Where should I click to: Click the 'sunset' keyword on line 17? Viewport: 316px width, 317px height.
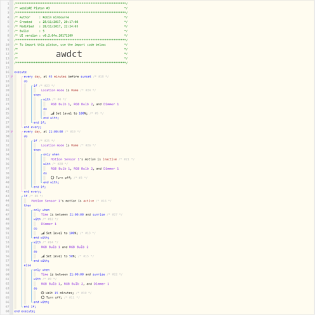86,77
